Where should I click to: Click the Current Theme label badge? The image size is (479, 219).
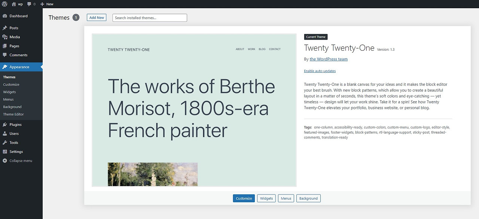[x=316, y=37]
